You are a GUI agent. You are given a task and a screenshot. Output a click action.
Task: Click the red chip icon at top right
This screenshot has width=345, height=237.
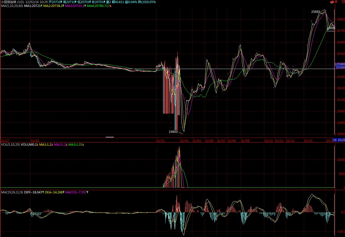click(332, 2)
